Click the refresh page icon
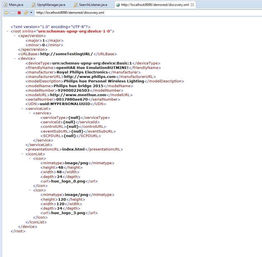Screen dimensions: 262x257 tap(26, 13)
